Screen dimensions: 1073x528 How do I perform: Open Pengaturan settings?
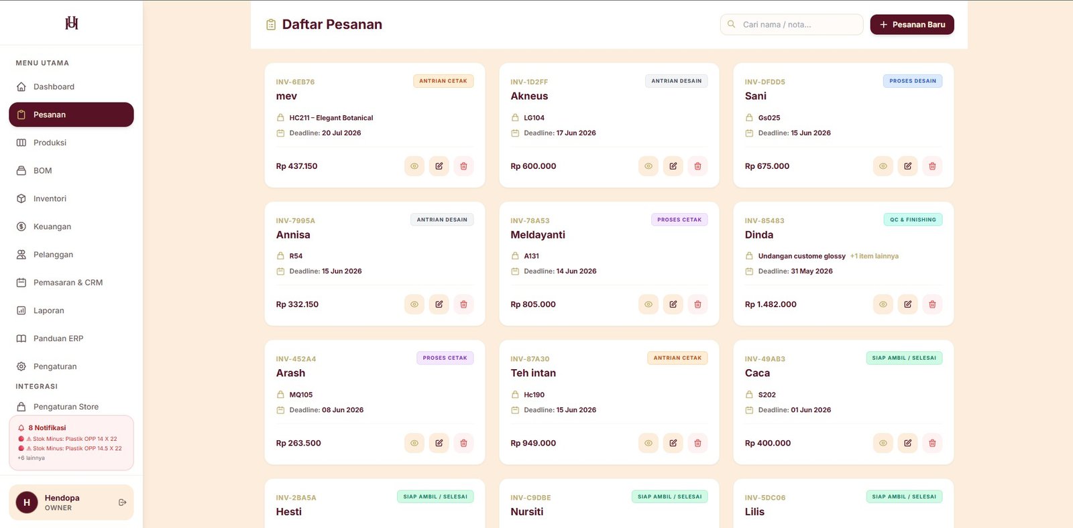71,367
